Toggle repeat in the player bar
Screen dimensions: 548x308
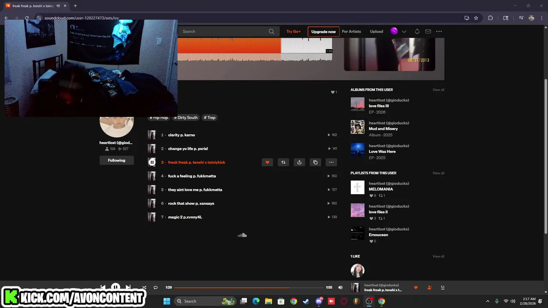[155, 287]
